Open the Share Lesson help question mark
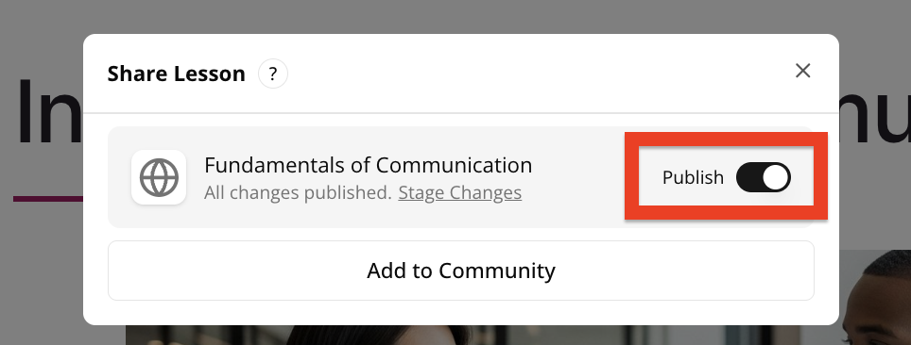The image size is (911, 345). click(x=273, y=74)
